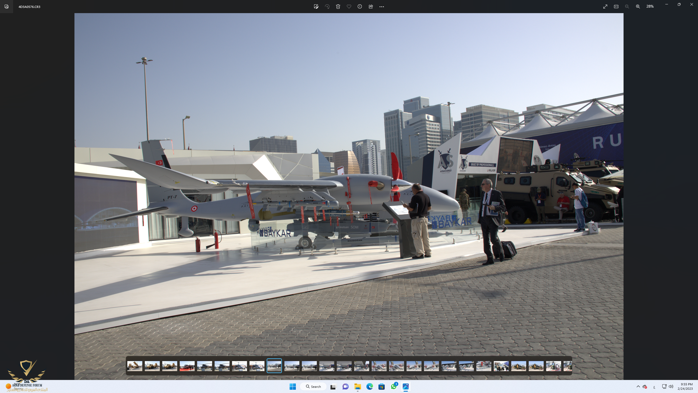Open network settings from tray

click(x=664, y=386)
